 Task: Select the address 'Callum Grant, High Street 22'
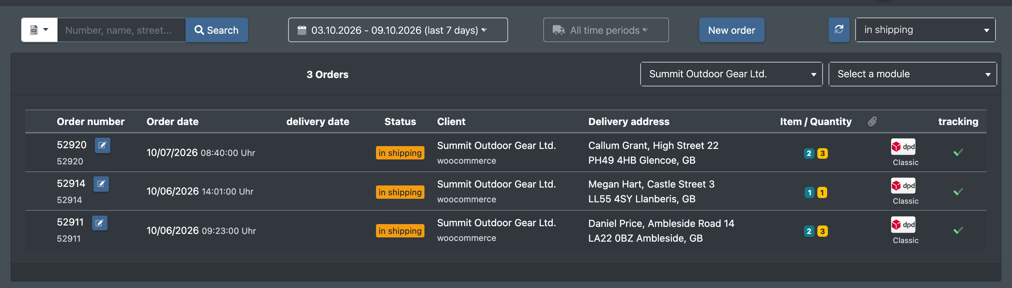click(x=653, y=145)
